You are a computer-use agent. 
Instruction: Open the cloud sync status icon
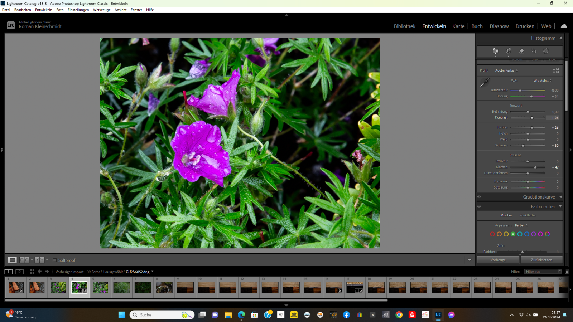(564, 26)
